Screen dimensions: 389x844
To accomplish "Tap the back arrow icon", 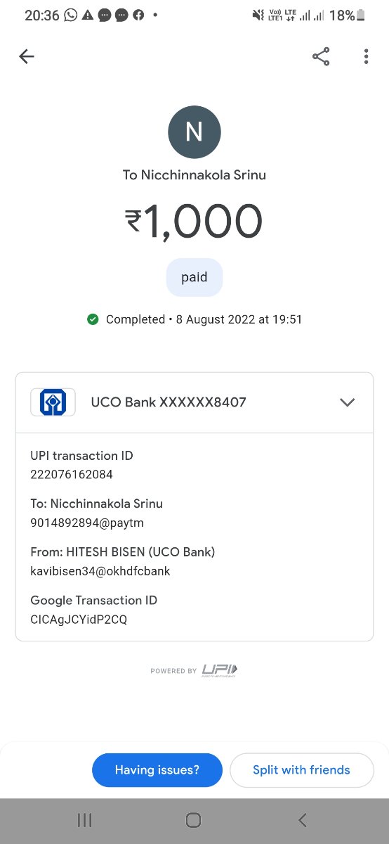I will click(x=27, y=57).
